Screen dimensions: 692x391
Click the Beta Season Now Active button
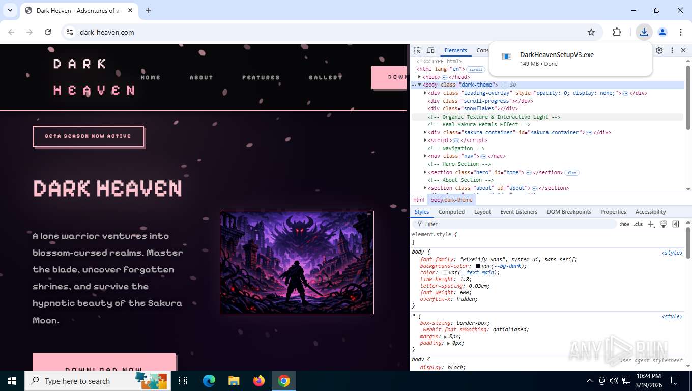click(x=88, y=136)
